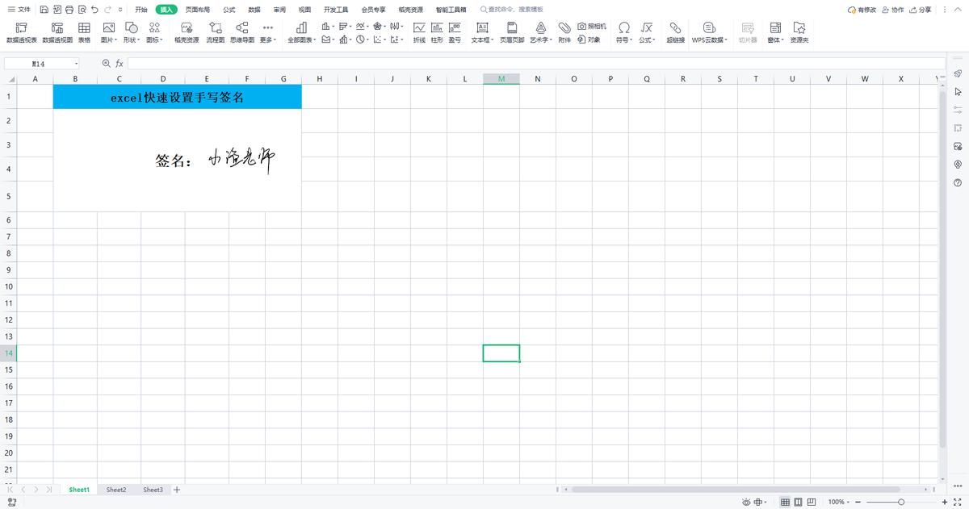The width and height of the screenshot is (969, 509).
Task: Switch to the 数据 data tab
Action: pyautogui.click(x=254, y=10)
